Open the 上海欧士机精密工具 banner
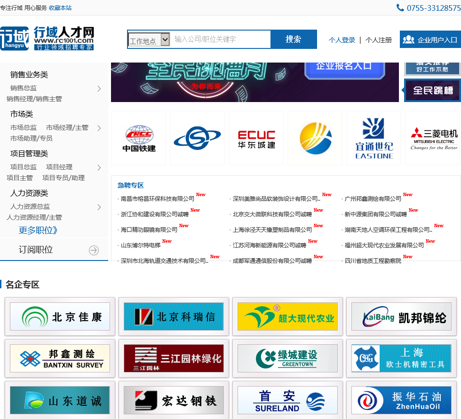 click(x=401, y=358)
